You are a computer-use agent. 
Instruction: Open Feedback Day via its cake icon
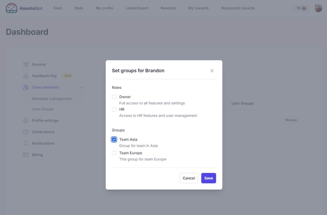pyautogui.click(x=25, y=76)
